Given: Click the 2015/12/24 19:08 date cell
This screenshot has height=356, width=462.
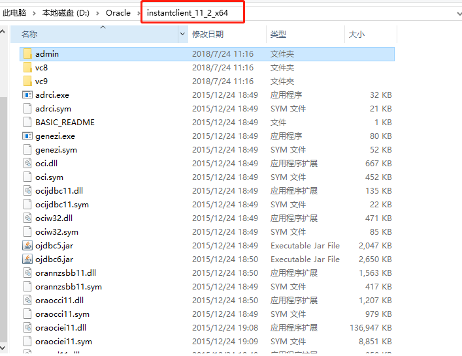Looking at the screenshot, I should [x=225, y=327].
